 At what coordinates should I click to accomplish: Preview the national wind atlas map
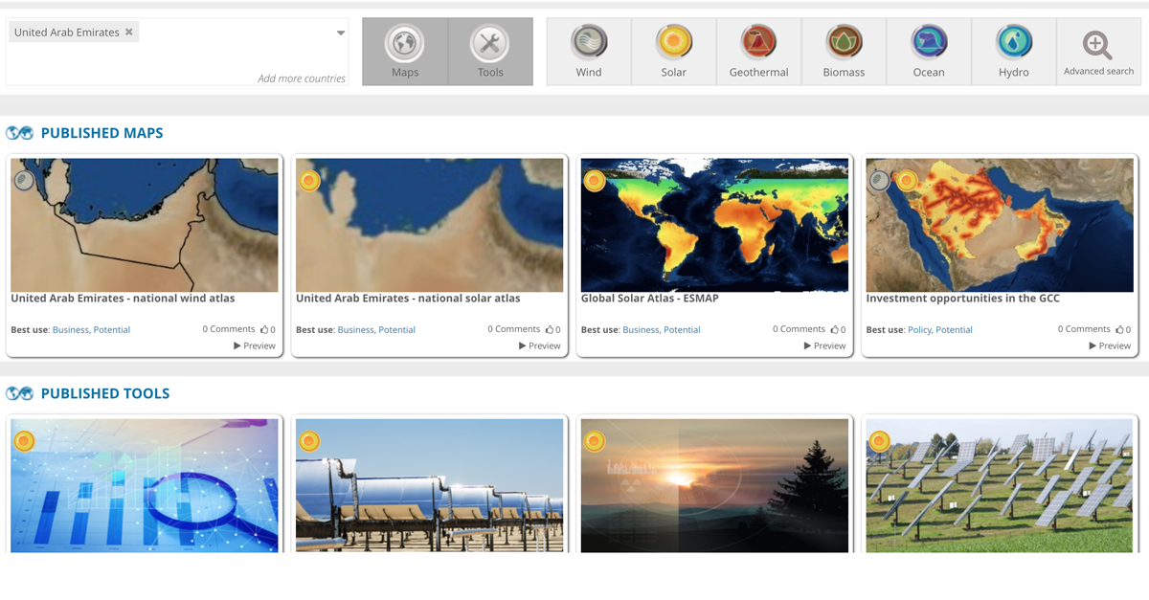(x=255, y=345)
